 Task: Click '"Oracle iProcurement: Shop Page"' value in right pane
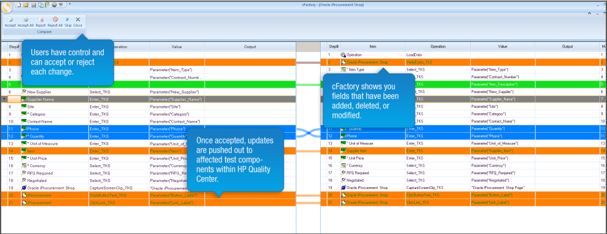coord(498,188)
